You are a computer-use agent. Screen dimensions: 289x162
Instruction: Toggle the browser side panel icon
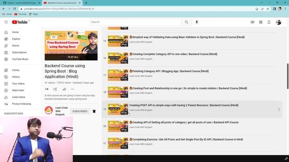coord(275,9)
